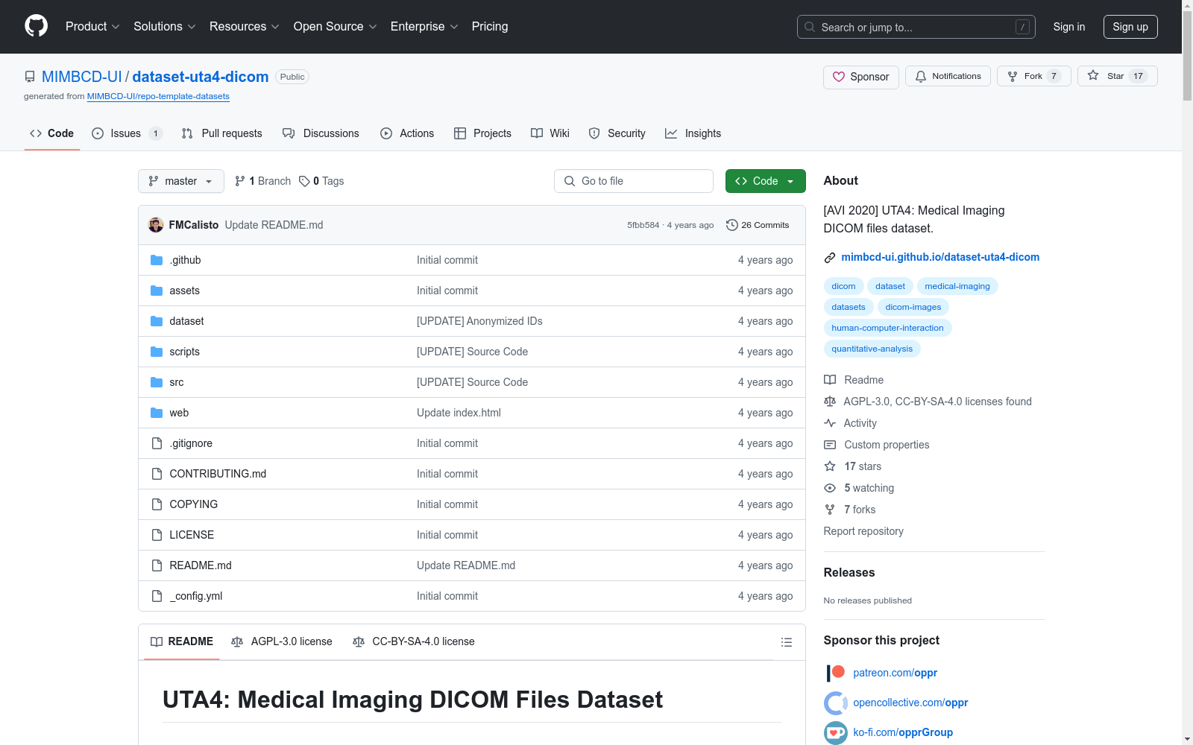Click the Patreon sponsor icon
Viewport: 1193px width, 745px height.
tap(835, 673)
